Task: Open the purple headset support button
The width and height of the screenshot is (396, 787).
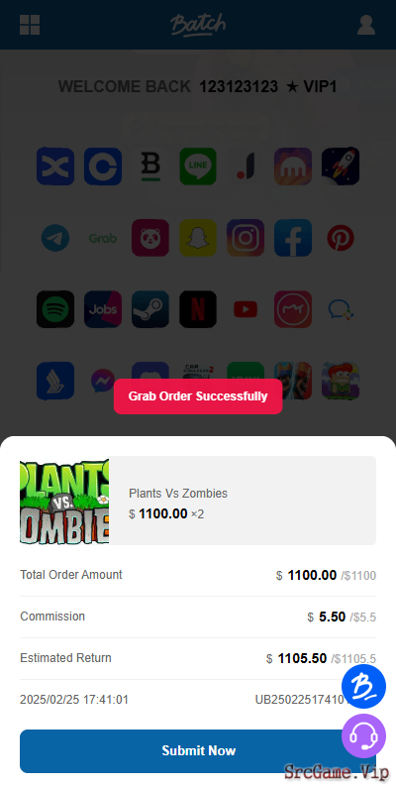Action: point(364,735)
